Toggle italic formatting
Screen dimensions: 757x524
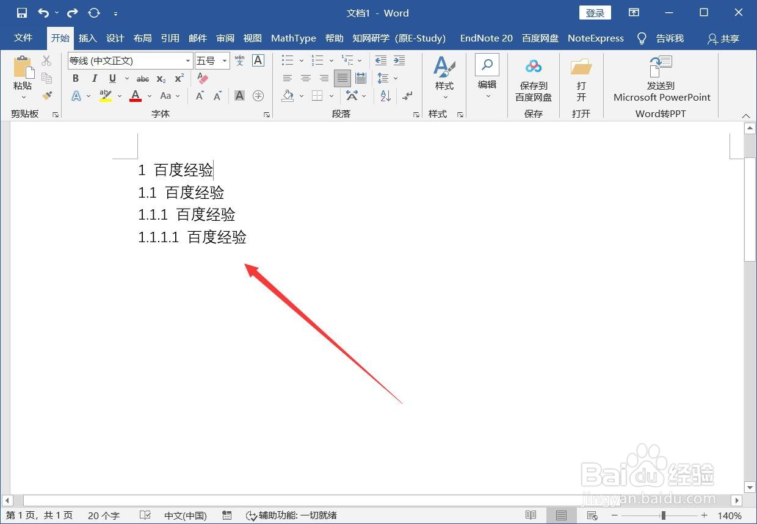pos(95,78)
